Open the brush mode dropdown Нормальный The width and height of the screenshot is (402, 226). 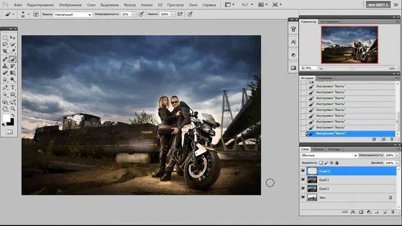pos(73,14)
